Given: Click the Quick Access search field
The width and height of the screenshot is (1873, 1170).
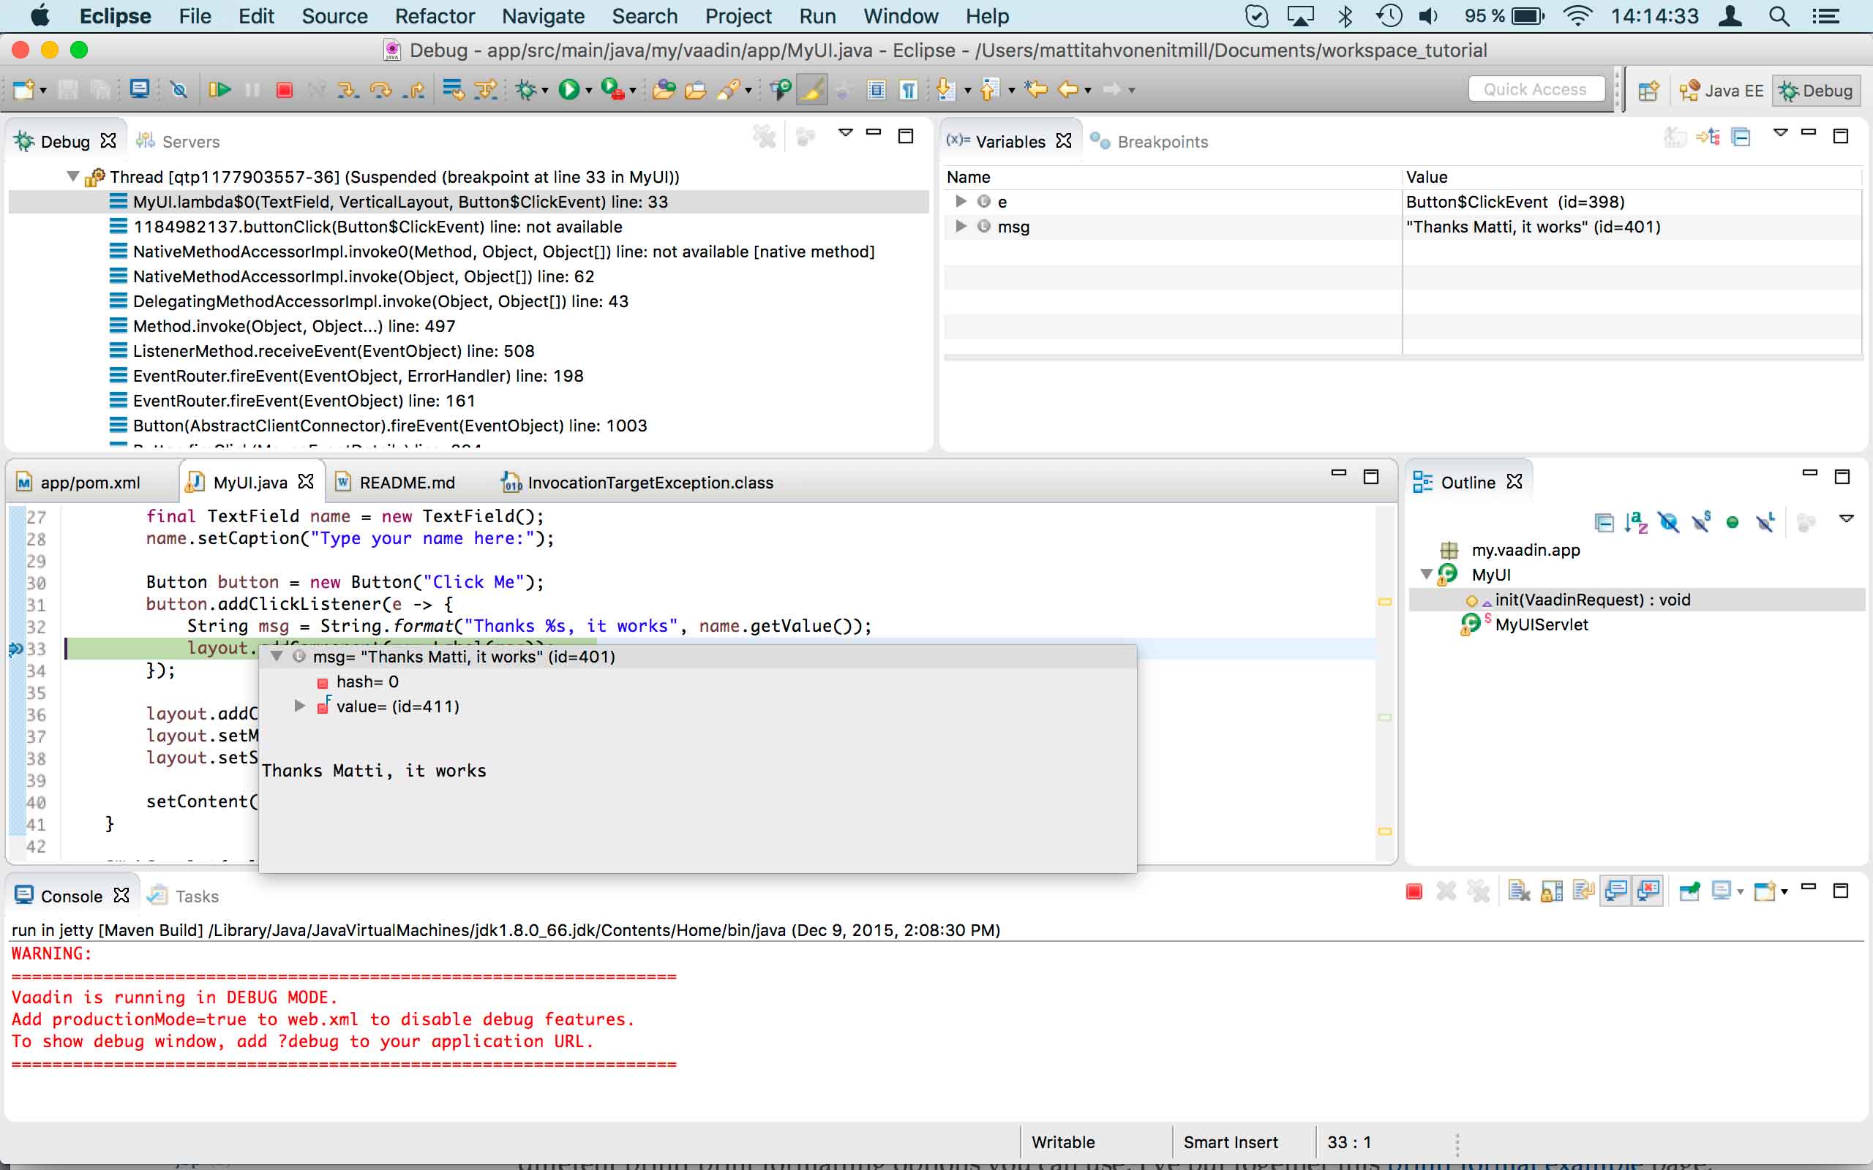Looking at the screenshot, I should point(1536,90).
